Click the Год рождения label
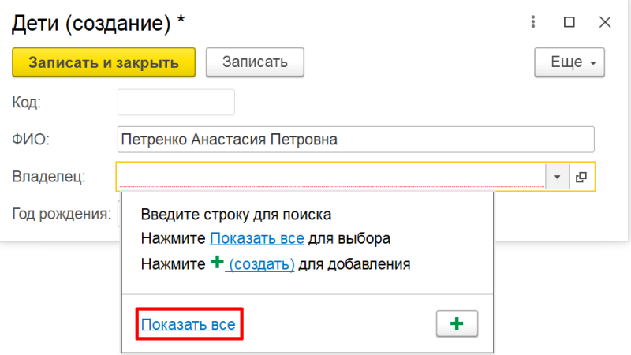The height and width of the screenshot is (355, 631). click(62, 214)
